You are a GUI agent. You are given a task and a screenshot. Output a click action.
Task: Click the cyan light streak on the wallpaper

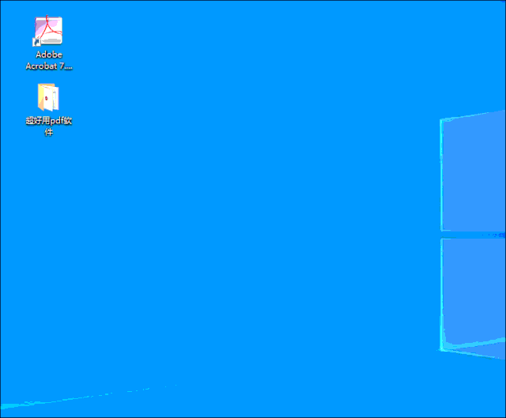tap(87, 396)
